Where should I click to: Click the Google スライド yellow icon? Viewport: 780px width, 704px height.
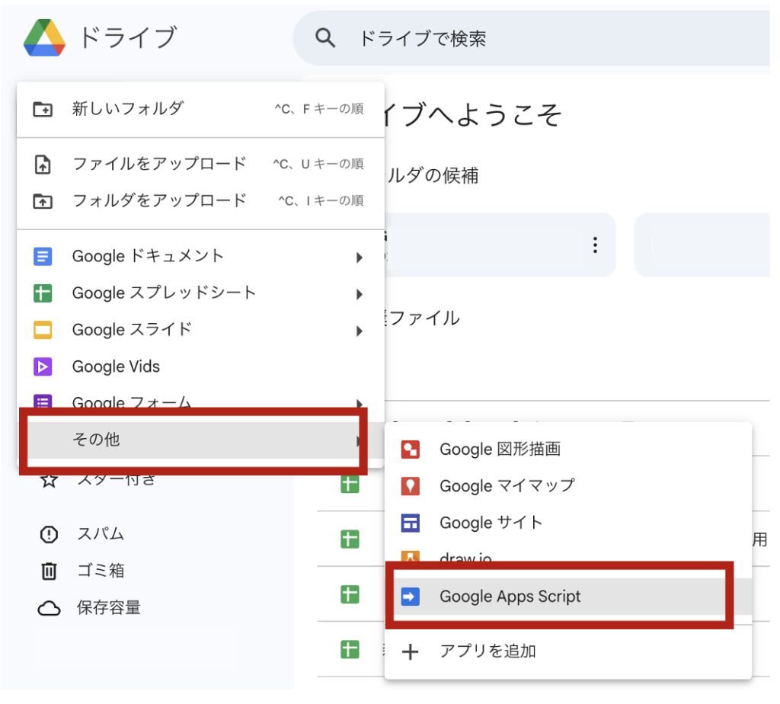43,330
